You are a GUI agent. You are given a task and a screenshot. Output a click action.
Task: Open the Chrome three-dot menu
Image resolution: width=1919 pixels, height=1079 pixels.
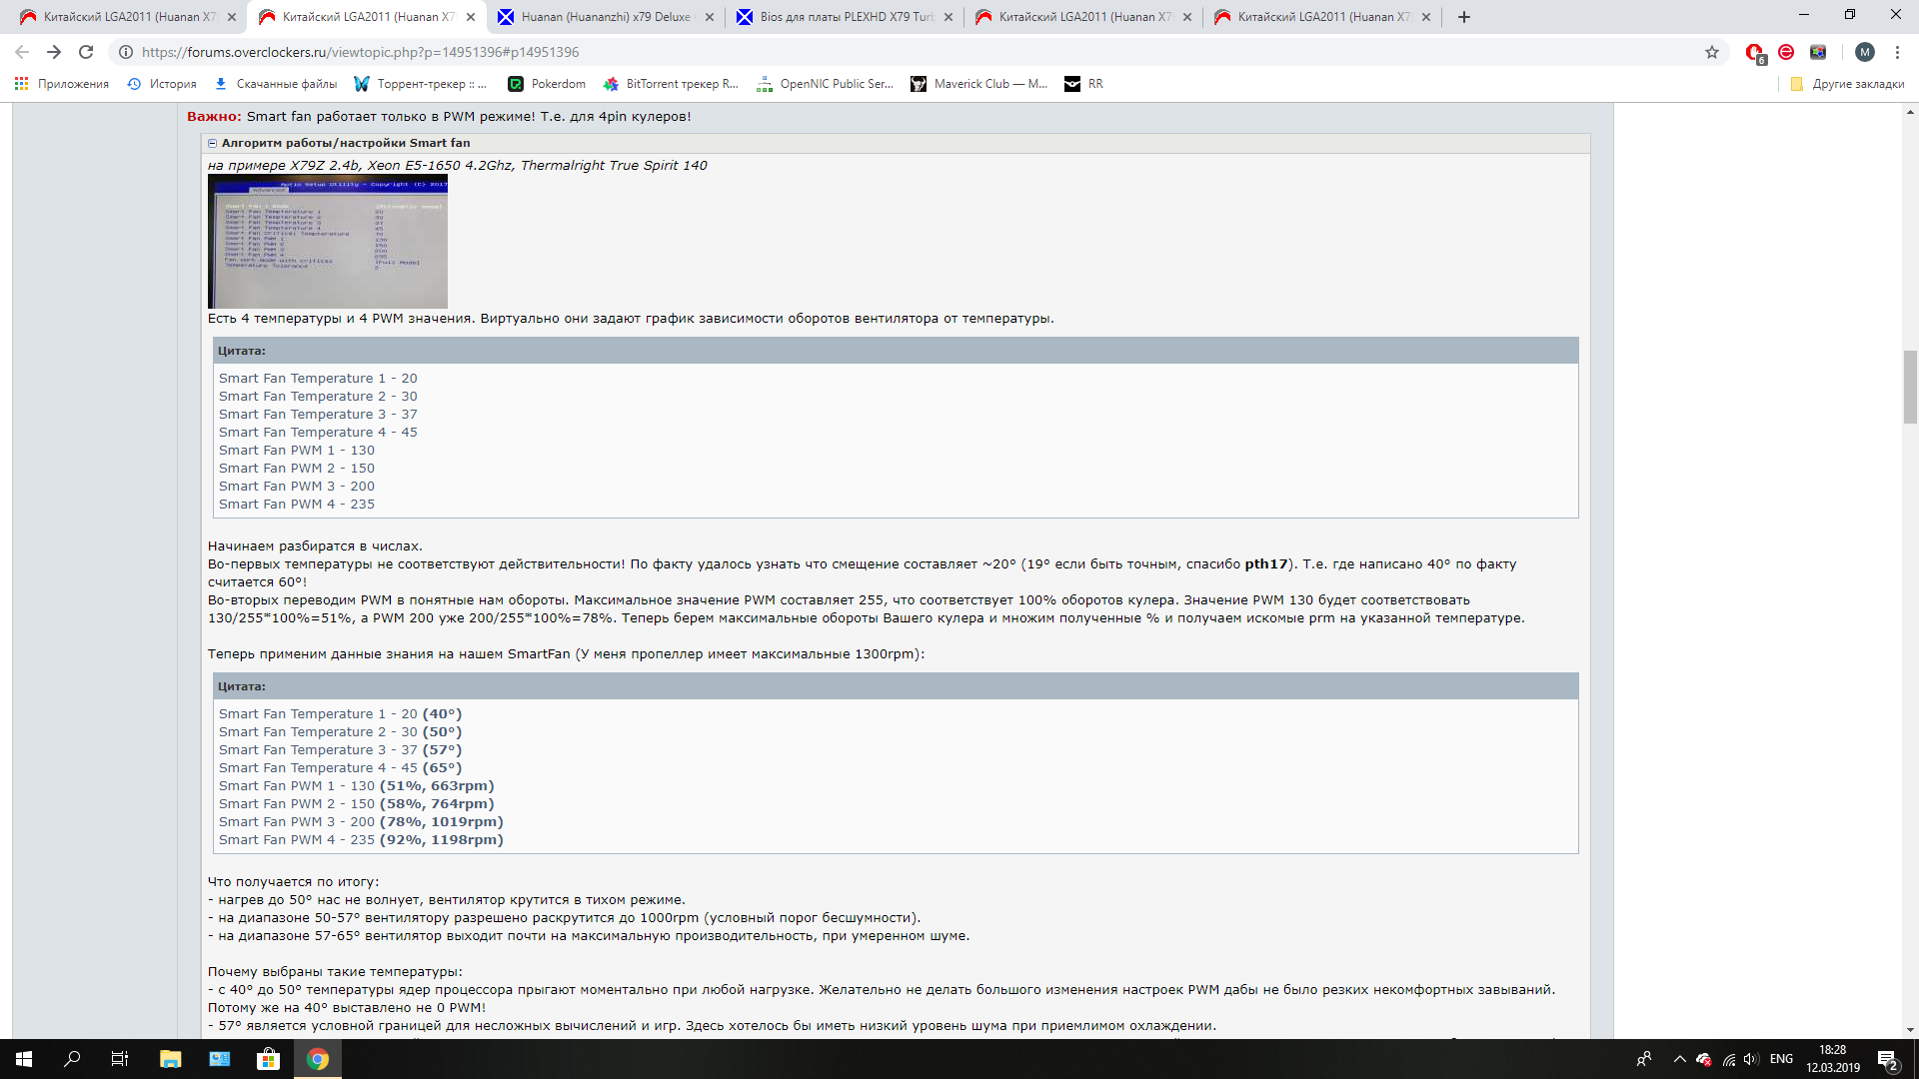click(1897, 52)
